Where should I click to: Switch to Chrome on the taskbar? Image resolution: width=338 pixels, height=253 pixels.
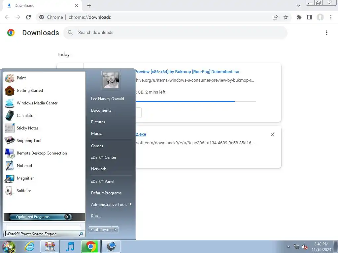point(91,246)
